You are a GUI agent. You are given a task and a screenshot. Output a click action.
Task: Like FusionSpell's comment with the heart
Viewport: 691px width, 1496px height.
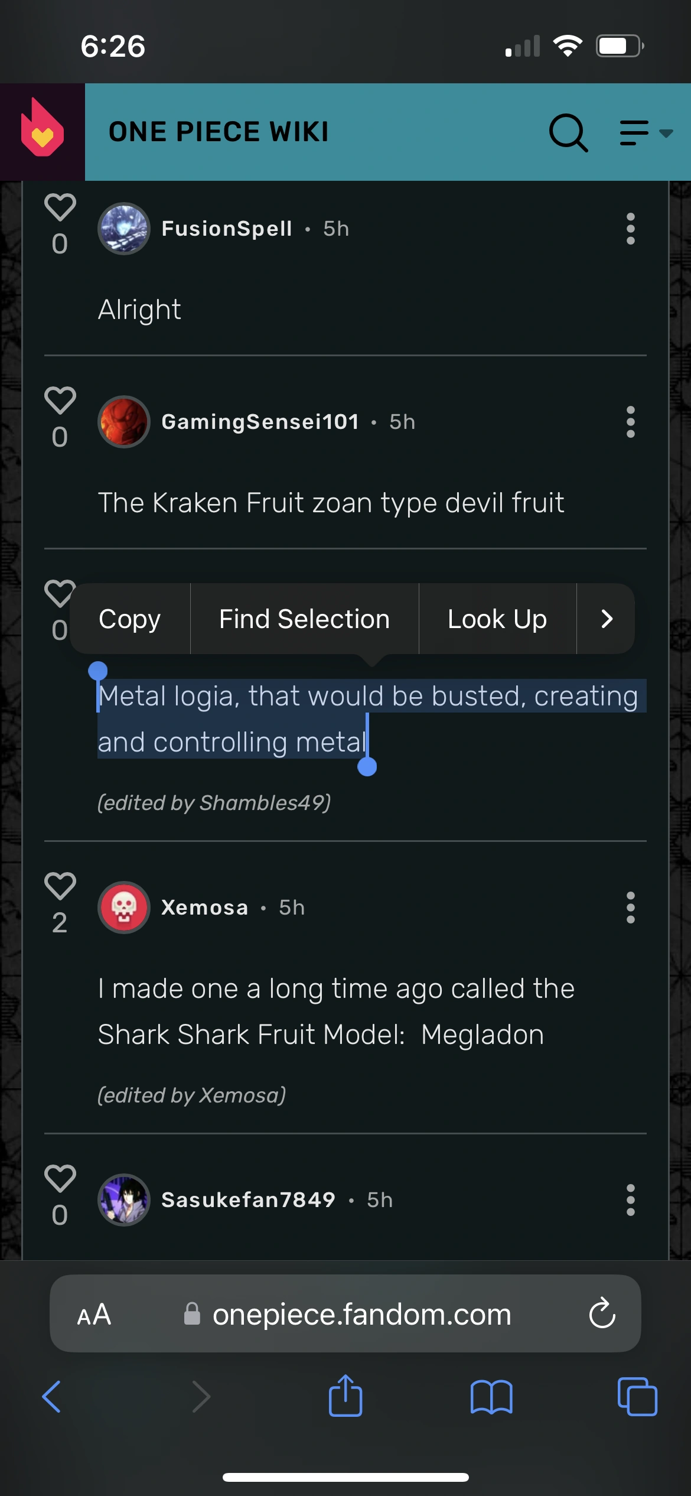click(x=60, y=208)
